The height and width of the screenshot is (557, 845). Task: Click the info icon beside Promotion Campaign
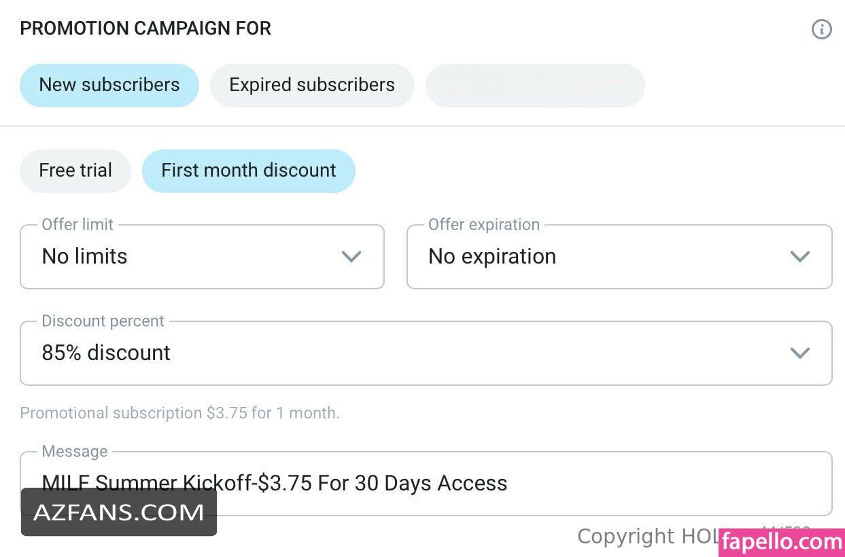click(821, 29)
